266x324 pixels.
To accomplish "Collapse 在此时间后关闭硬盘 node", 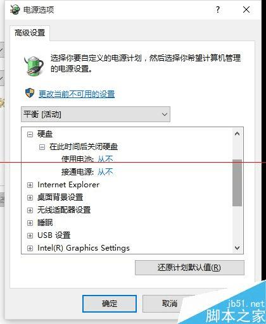I will pyautogui.click(x=42, y=147).
